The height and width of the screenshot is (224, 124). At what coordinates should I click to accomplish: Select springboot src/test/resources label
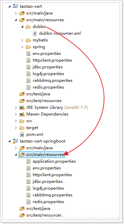[x=44, y=215]
